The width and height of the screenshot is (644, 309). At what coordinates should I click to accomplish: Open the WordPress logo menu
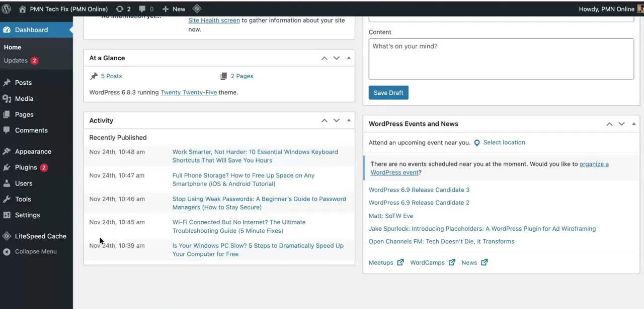coord(7,9)
